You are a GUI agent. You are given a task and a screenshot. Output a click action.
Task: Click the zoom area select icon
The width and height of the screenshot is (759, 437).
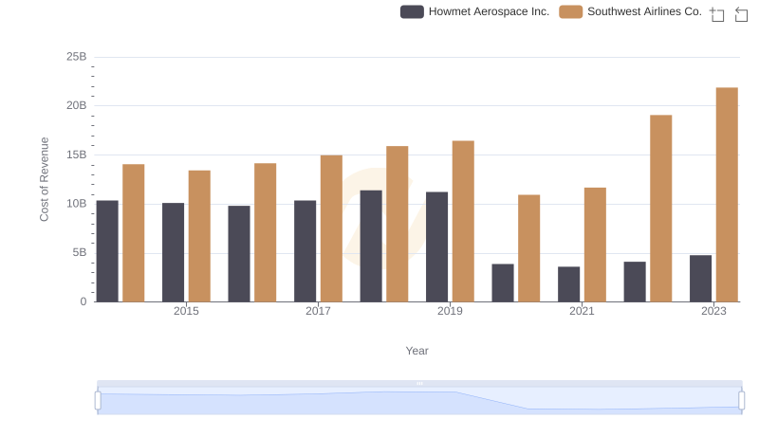[x=717, y=14]
